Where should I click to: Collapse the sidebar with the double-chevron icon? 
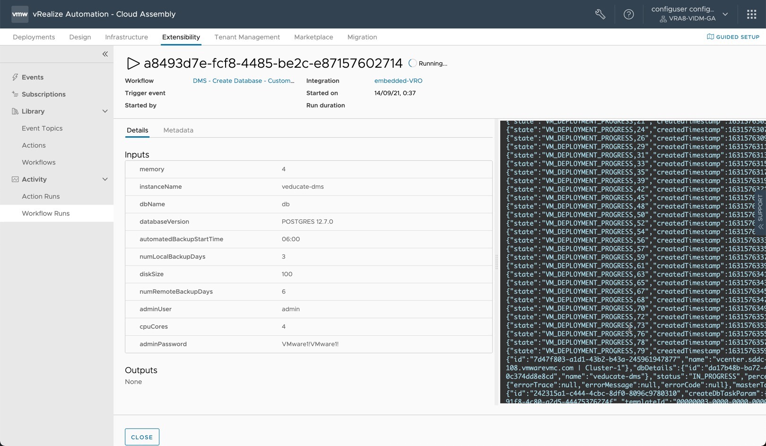(105, 54)
